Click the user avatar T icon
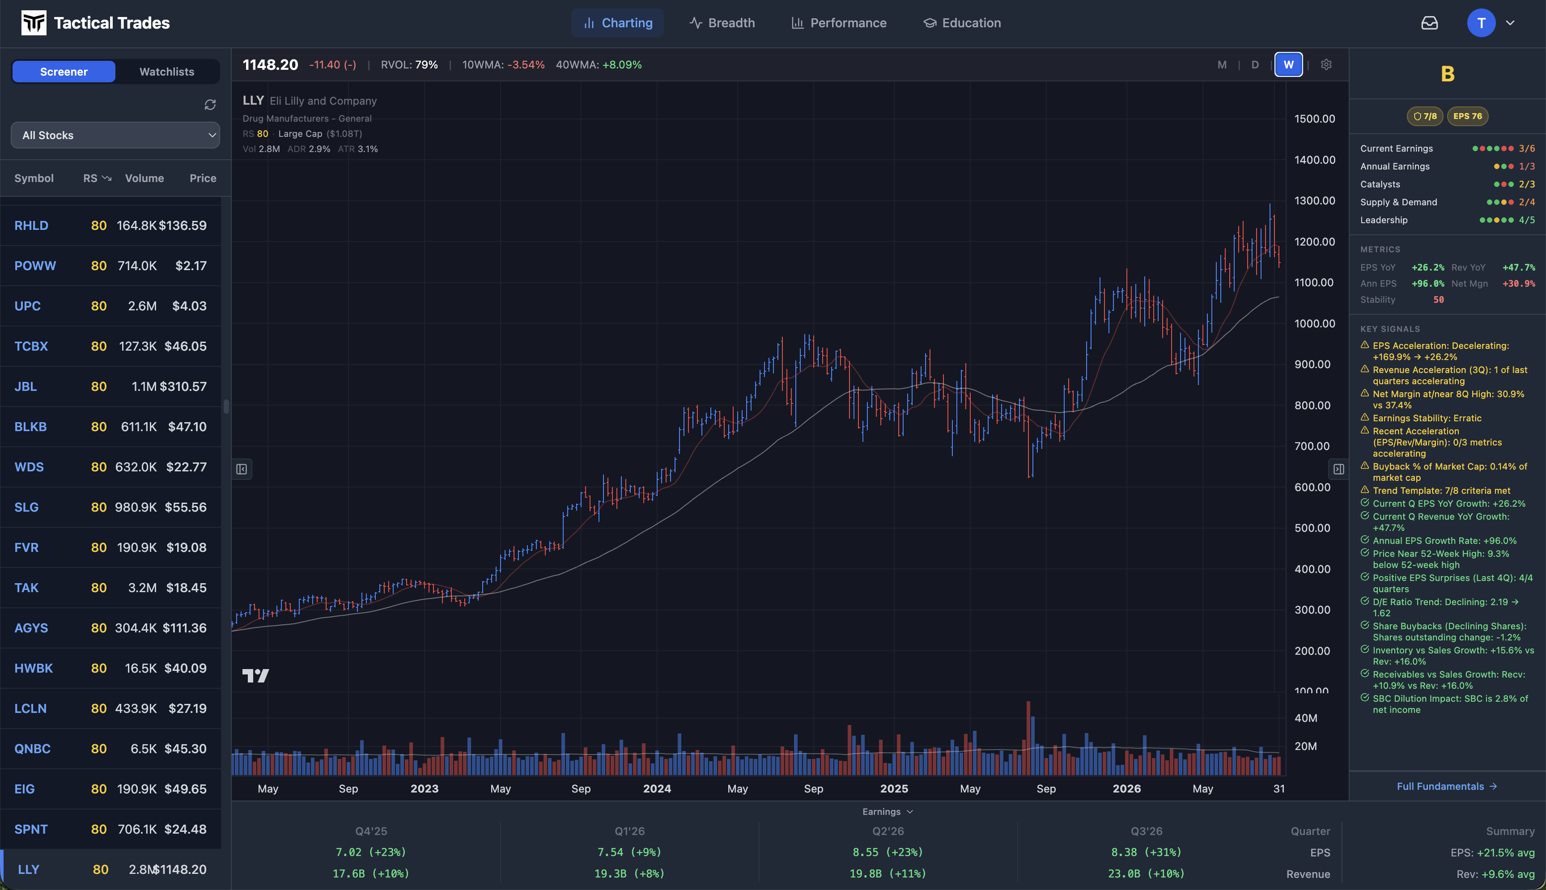 point(1481,23)
